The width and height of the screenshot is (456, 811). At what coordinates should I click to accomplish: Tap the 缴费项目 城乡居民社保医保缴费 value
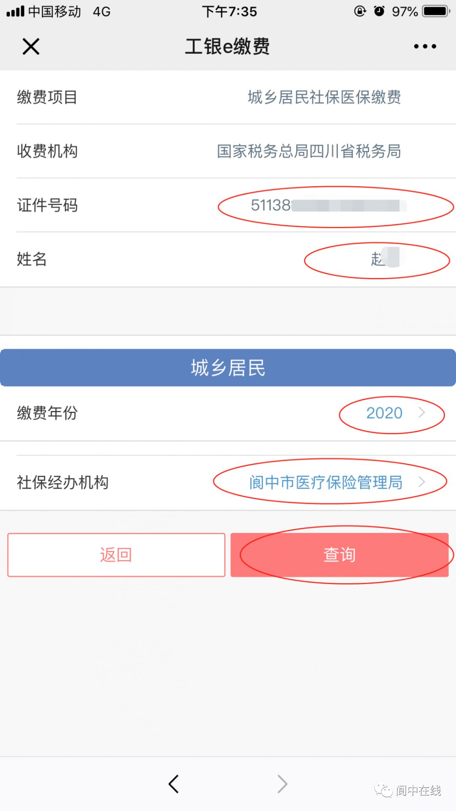(x=324, y=98)
